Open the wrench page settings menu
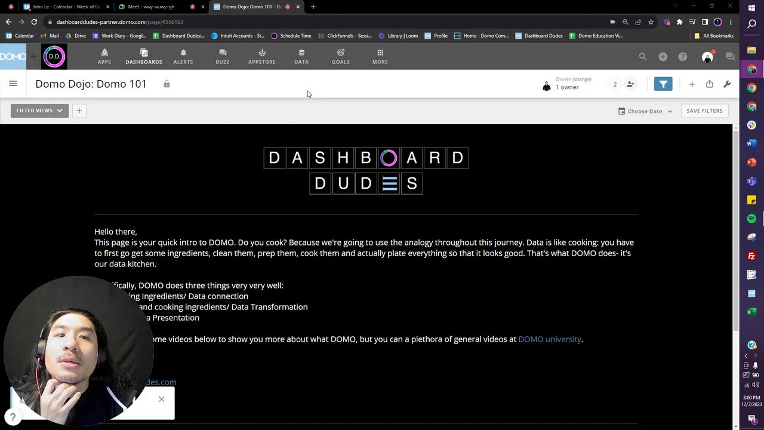This screenshot has height=430, width=764. [x=727, y=84]
